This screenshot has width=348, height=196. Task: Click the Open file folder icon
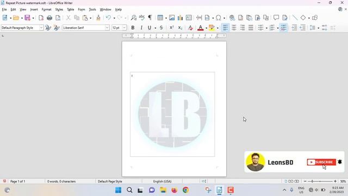click(x=16, y=18)
